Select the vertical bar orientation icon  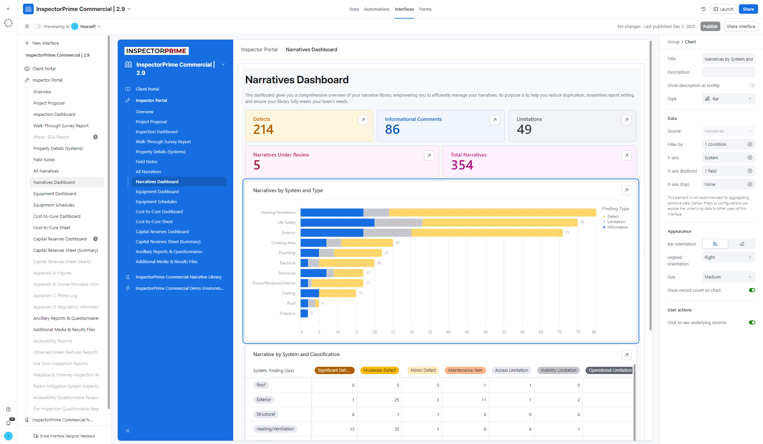point(742,244)
